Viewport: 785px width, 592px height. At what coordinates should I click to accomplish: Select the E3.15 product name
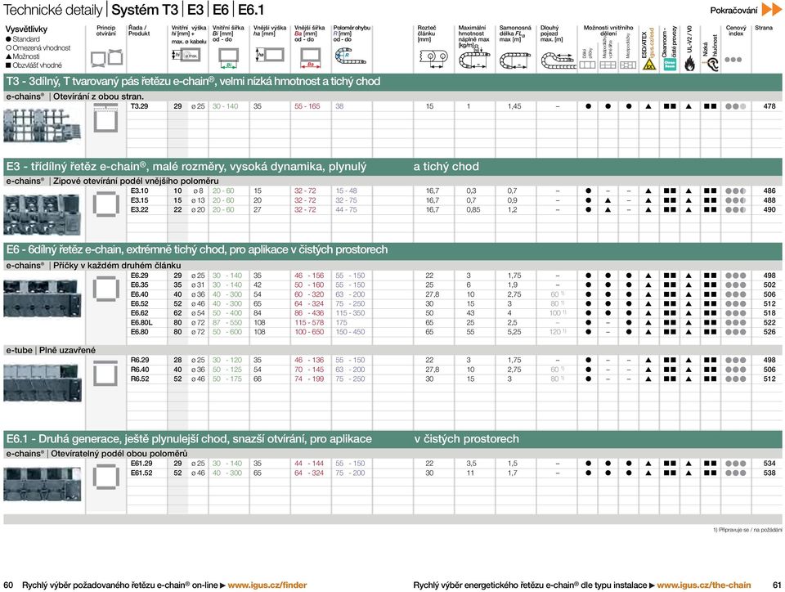tap(140, 200)
